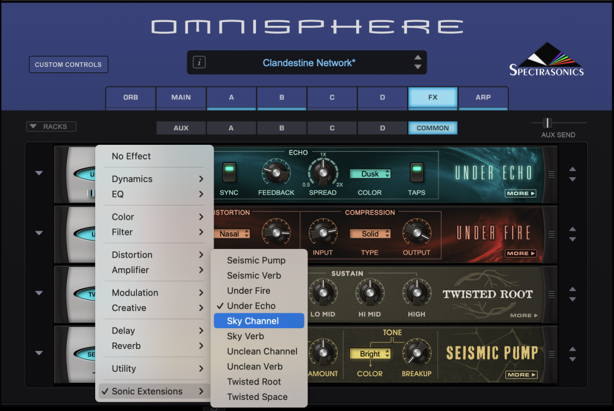The image size is (614, 411).
Task: Turn the Echo Feedback knob
Action: [276, 172]
